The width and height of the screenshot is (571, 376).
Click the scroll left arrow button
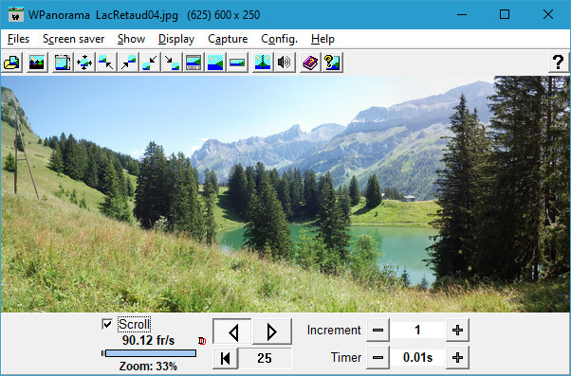[x=232, y=331]
